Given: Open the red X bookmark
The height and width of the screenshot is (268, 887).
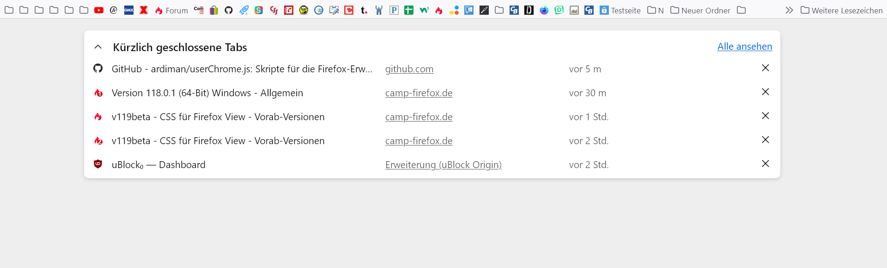Looking at the screenshot, I should click(144, 10).
